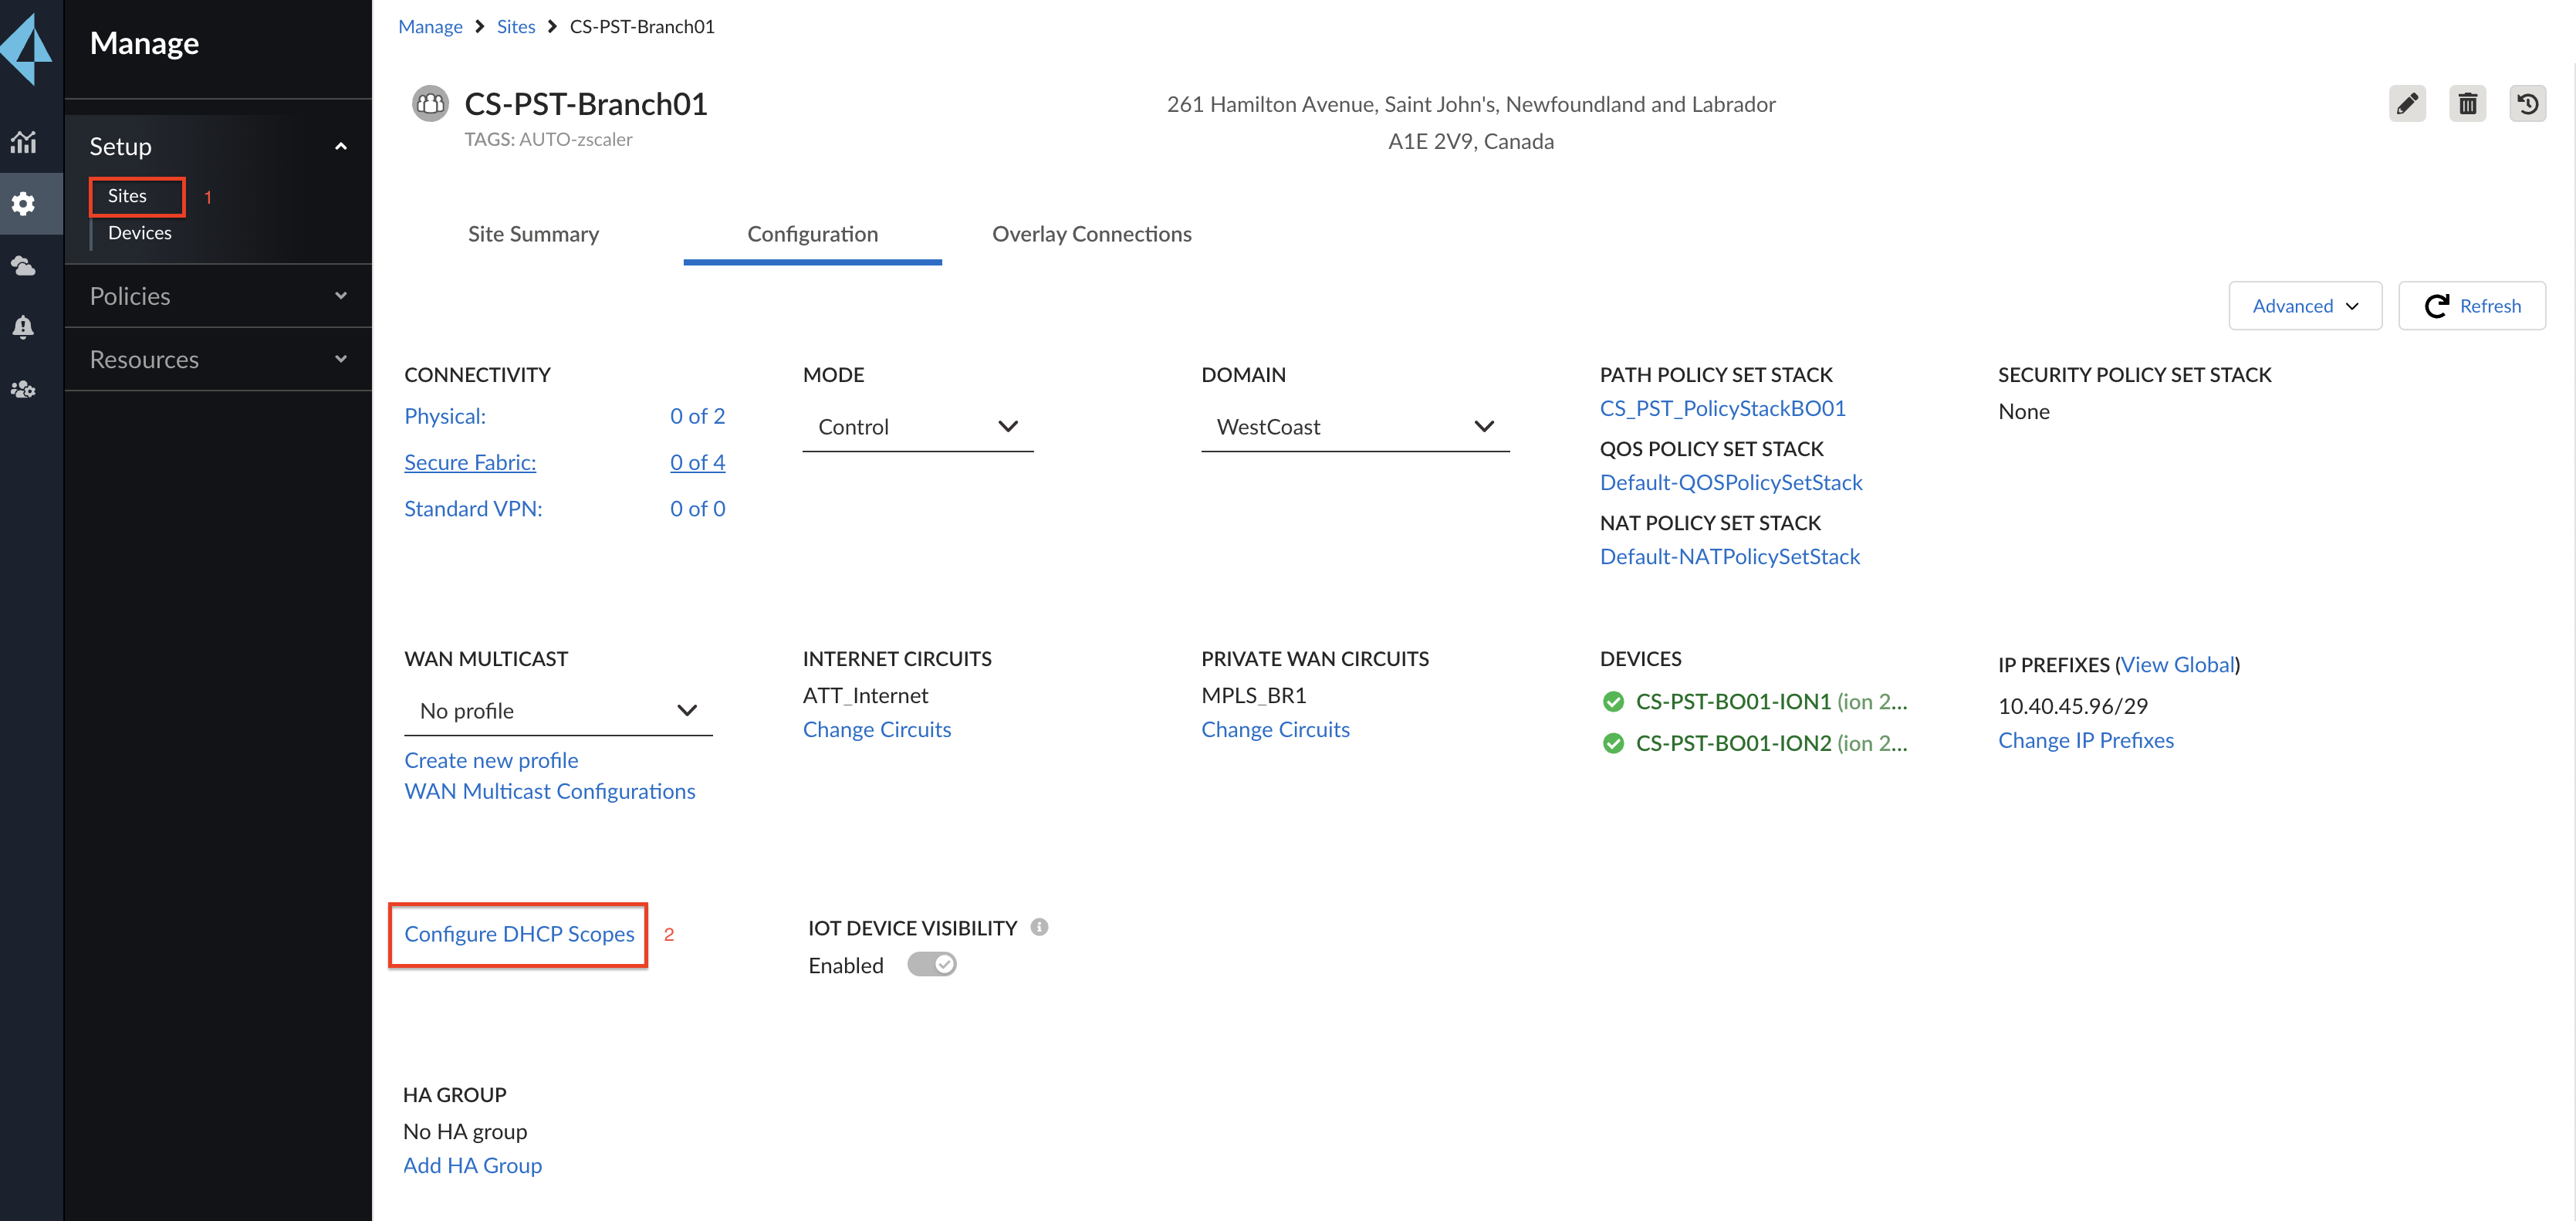Toggle the IoT Device Visibility Enabled switch
This screenshot has height=1221, width=2576.
click(x=931, y=965)
